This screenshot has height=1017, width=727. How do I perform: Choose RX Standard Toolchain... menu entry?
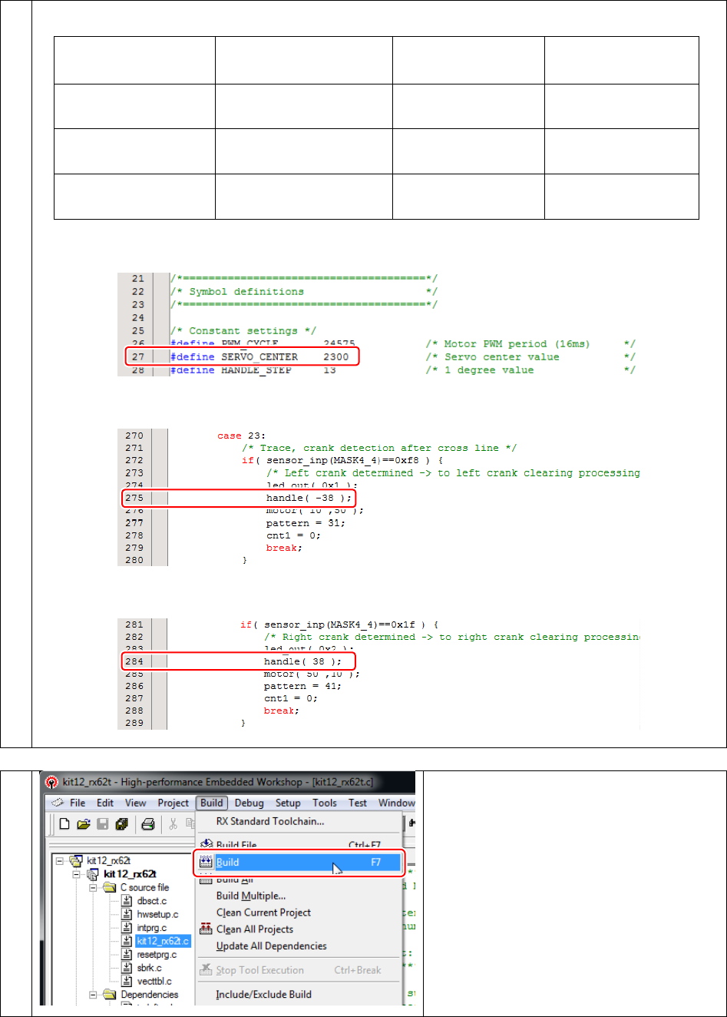click(x=270, y=821)
